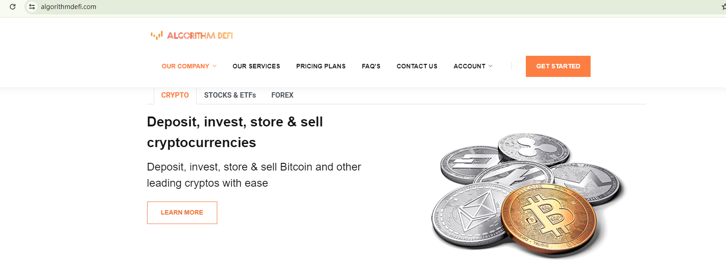Viewport: 726px width, 269px height.
Task: Switch to the Stocks & ETFs tab
Action: 230,95
